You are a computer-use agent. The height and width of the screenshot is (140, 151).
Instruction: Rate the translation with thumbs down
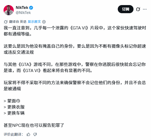[35, 134]
